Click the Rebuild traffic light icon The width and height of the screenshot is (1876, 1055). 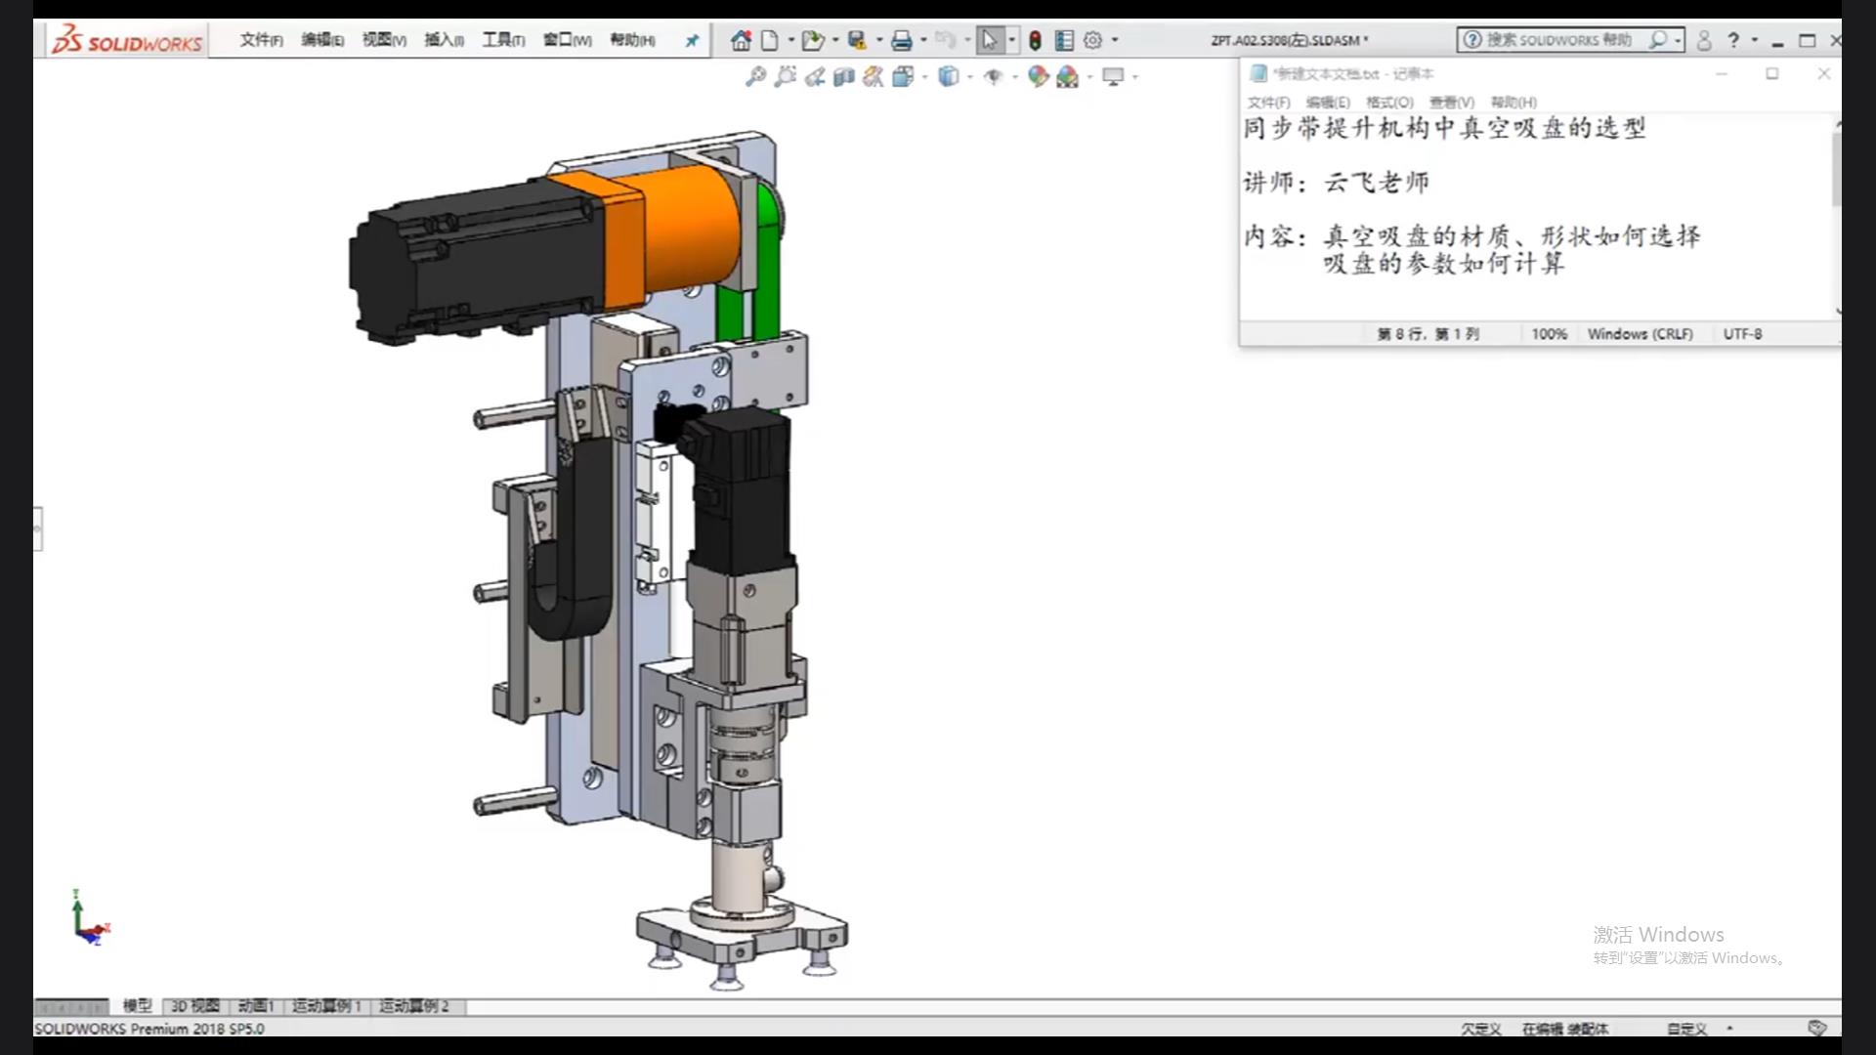tap(1035, 40)
